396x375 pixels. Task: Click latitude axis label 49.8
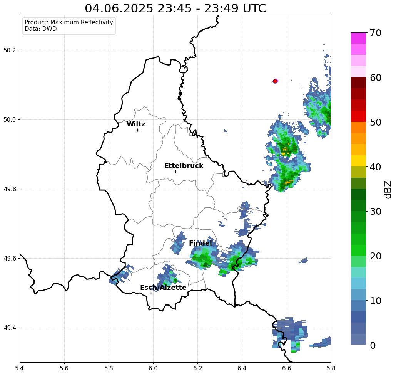pos(10,189)
